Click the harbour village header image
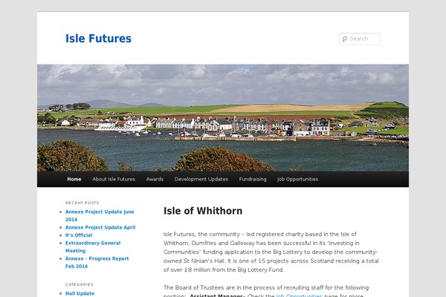Screen dimensions: 446x297 coord(223,118)
